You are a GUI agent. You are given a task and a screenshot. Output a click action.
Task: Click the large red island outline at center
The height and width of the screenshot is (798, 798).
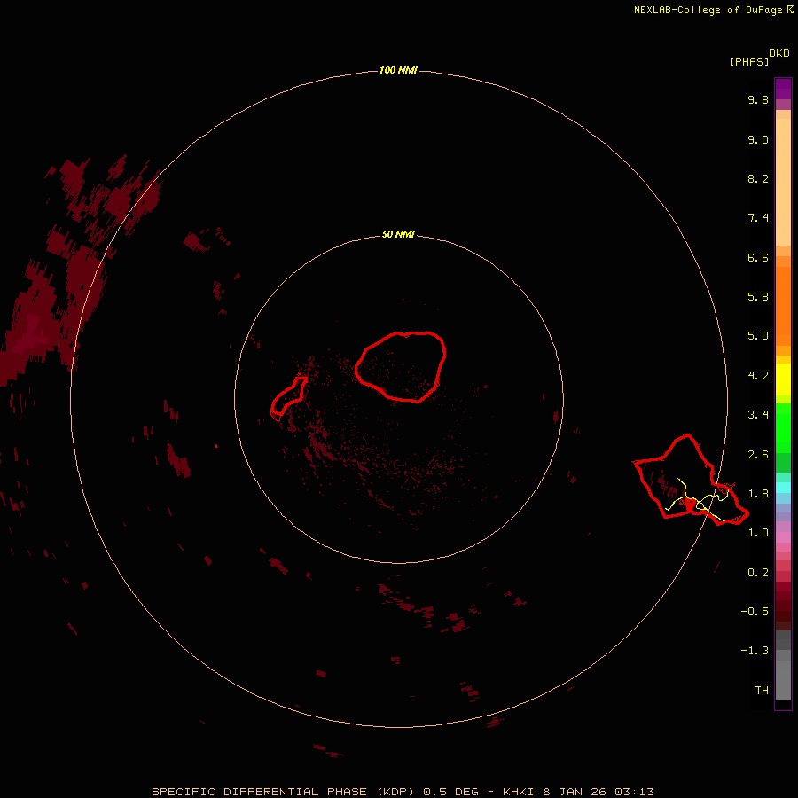(x=401, y=367)
